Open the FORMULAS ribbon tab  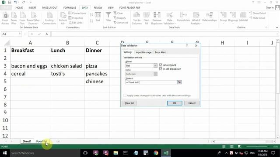[70, 8]
